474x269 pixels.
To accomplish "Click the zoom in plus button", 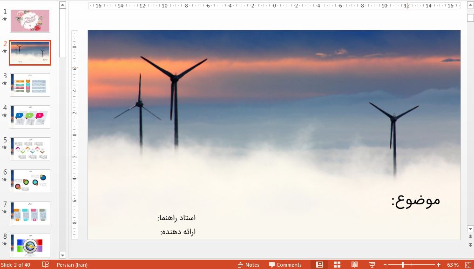I will (x=438, y=265).
